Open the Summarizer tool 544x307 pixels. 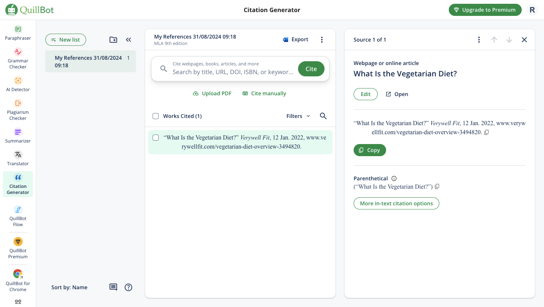18,135
